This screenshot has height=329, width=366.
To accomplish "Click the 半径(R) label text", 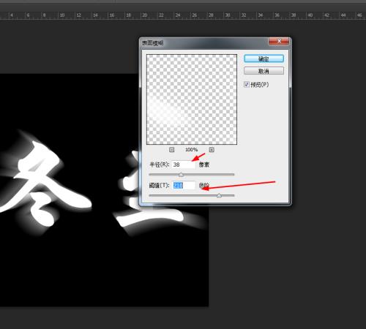I will (x=159, y=164).
